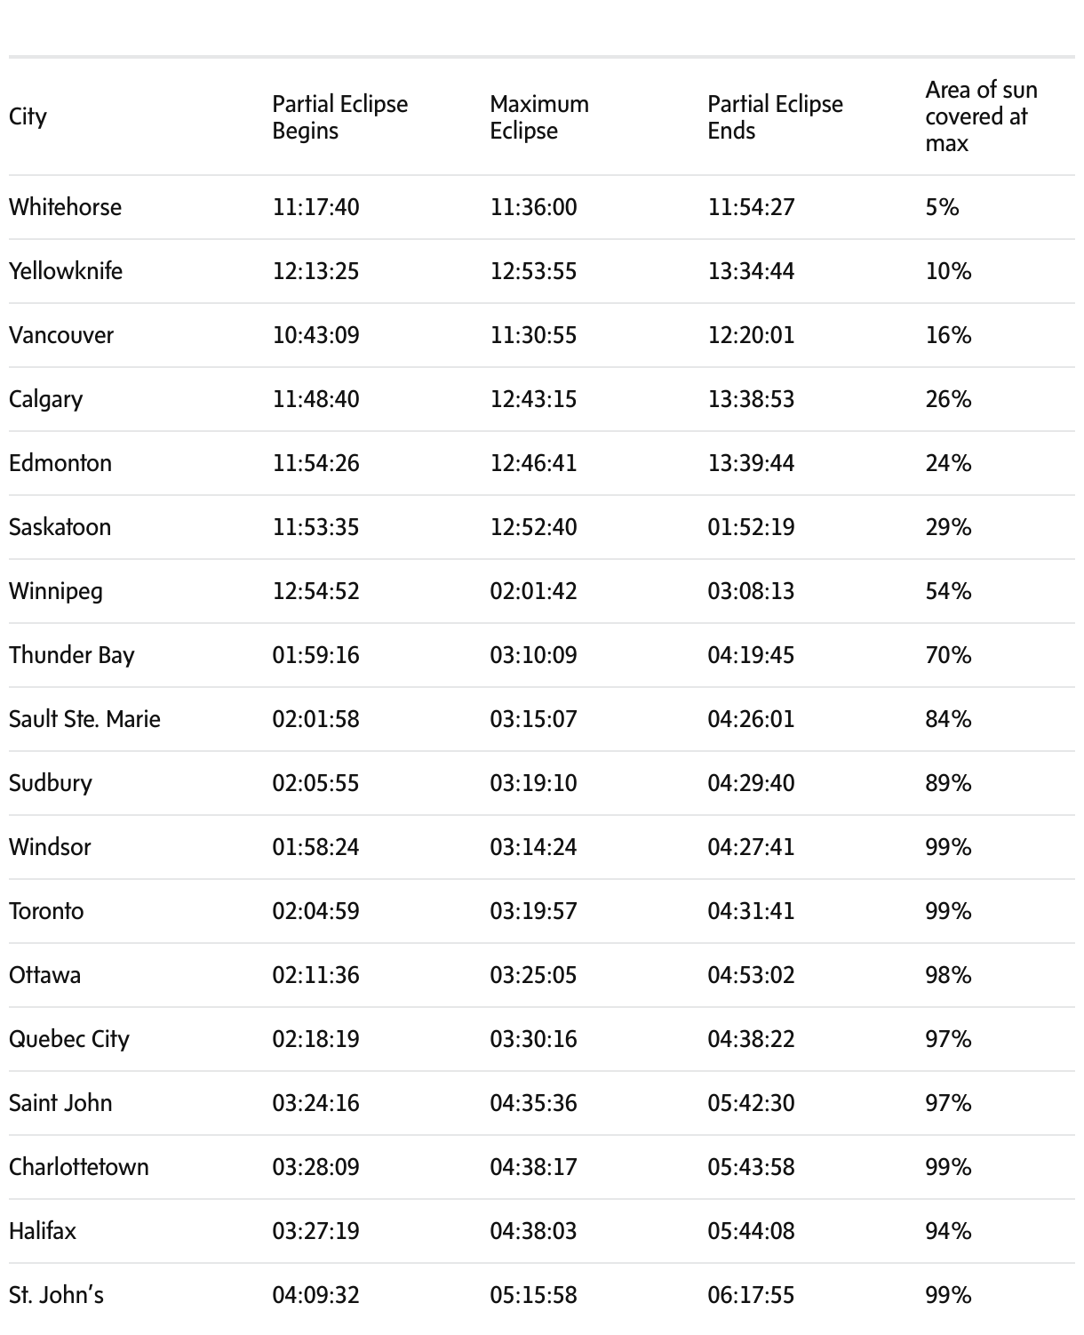Click Vancouver's 16% coverage value
This screenshot has height=1335, width=1084.
click(948, 335)
